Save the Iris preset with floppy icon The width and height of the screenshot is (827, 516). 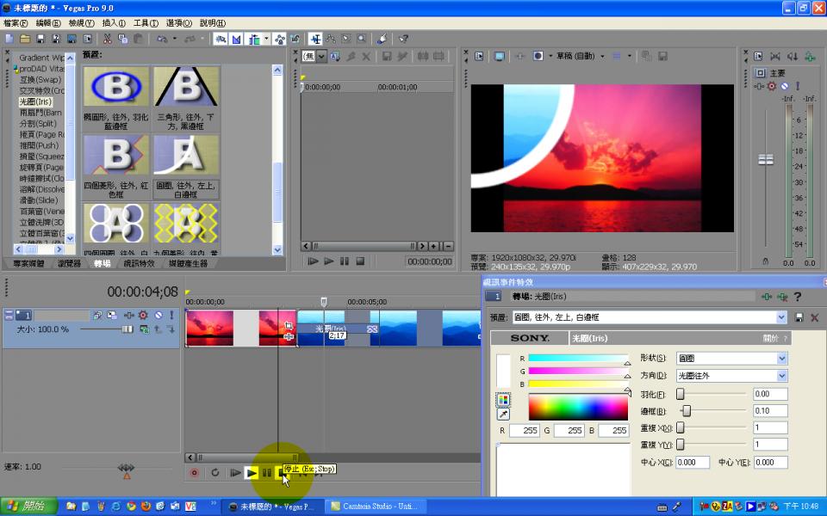(799, 317)
